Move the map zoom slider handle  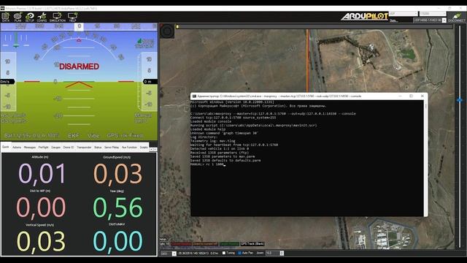point(460,101)
